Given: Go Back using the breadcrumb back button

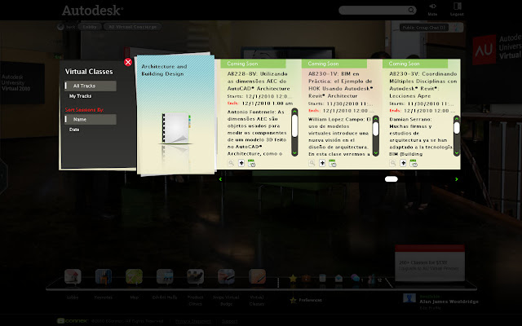Looking at the screenshot, I should pos(66,27).
